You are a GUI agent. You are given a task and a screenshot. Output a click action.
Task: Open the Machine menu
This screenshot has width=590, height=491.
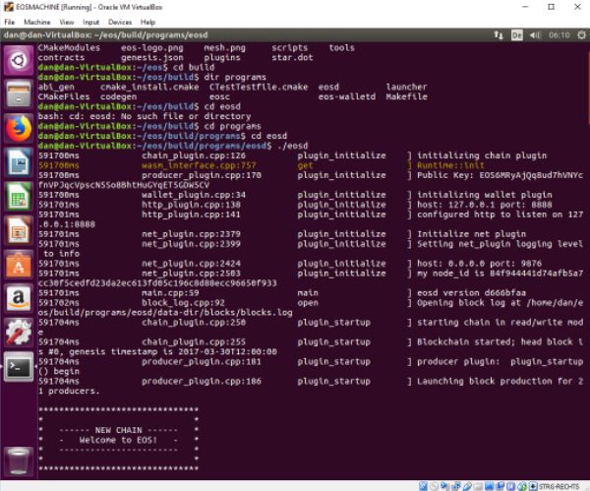(37, 22)
